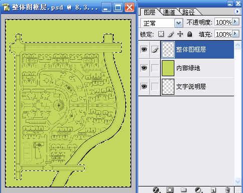Create new adjustment layer half-circle icon
The height and width of the screenshot is (193, 243).
pyautogui.click(x=198, y=190)
